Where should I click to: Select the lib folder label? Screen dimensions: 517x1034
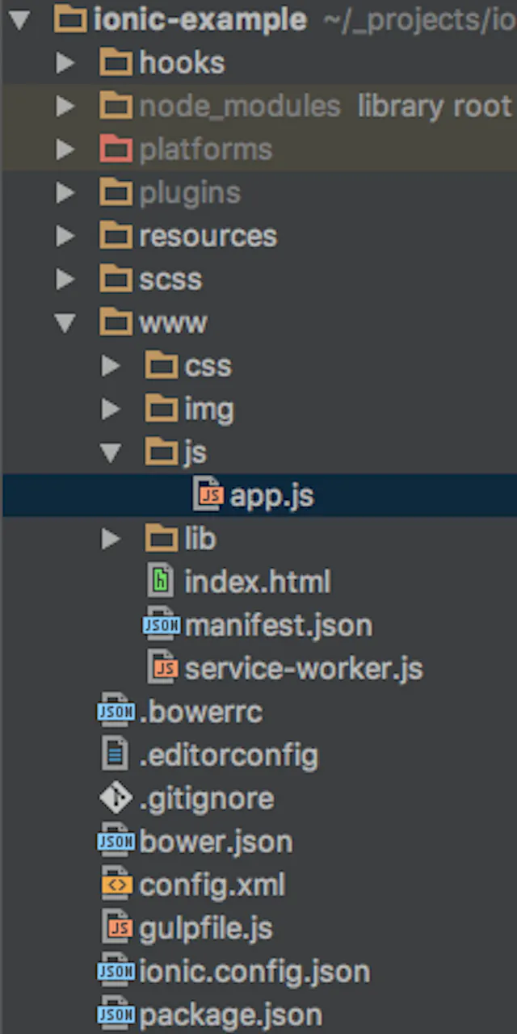[x=200, y=539]
